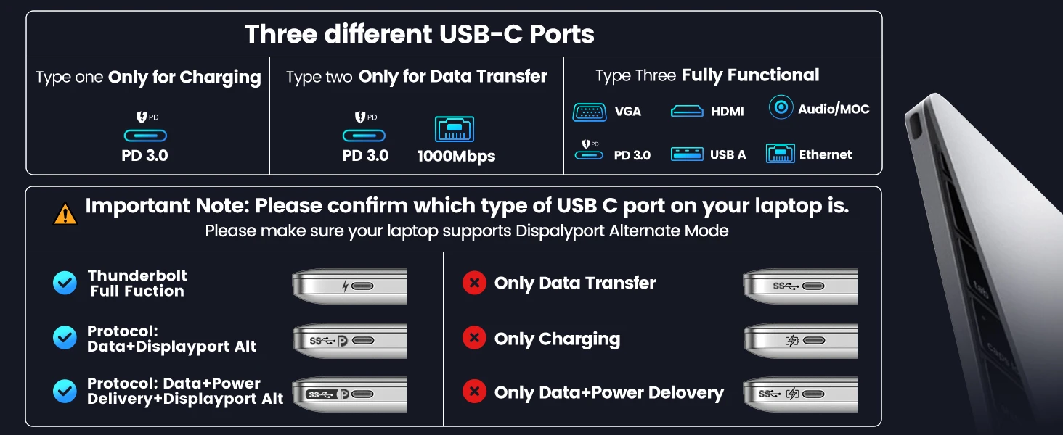Viewport: 1063px width, 435px height.
Task: Click the Only Data+Power Delovery text
Action: point(608,393)
